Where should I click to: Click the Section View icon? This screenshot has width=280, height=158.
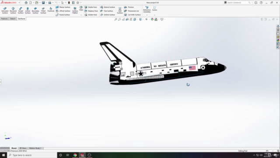[x=127, y=19]
